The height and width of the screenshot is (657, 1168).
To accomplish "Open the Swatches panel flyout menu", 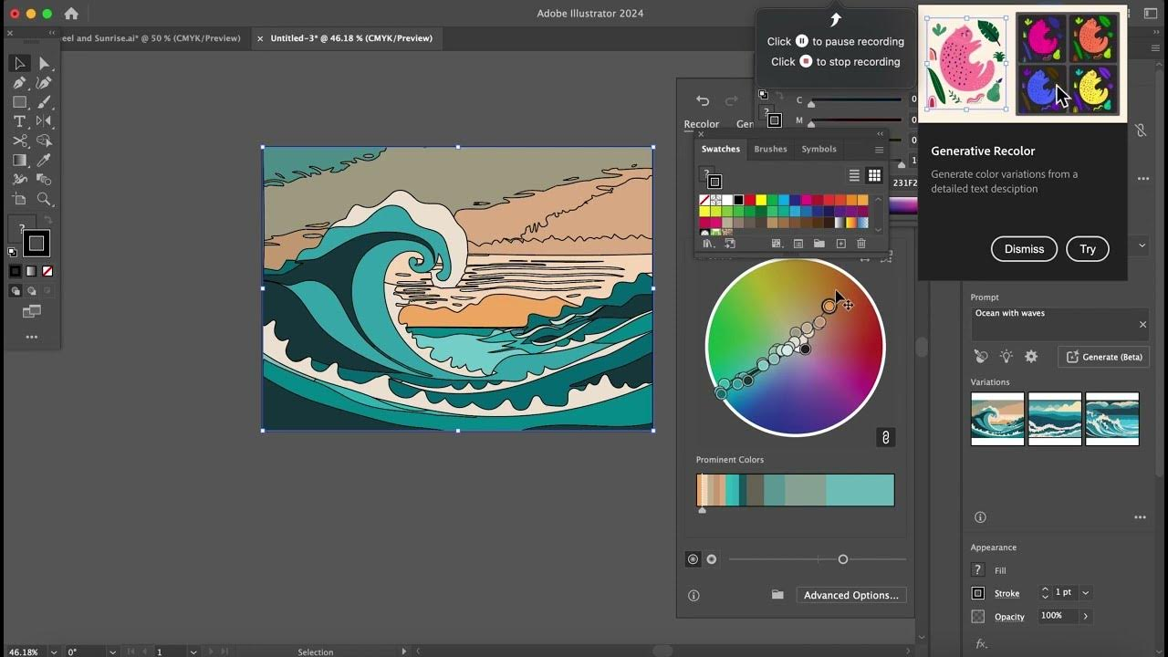I will (879, 150).
